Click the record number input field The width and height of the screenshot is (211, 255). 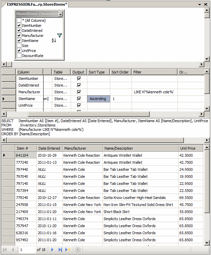pyautogui.click(x=27, y=250)
